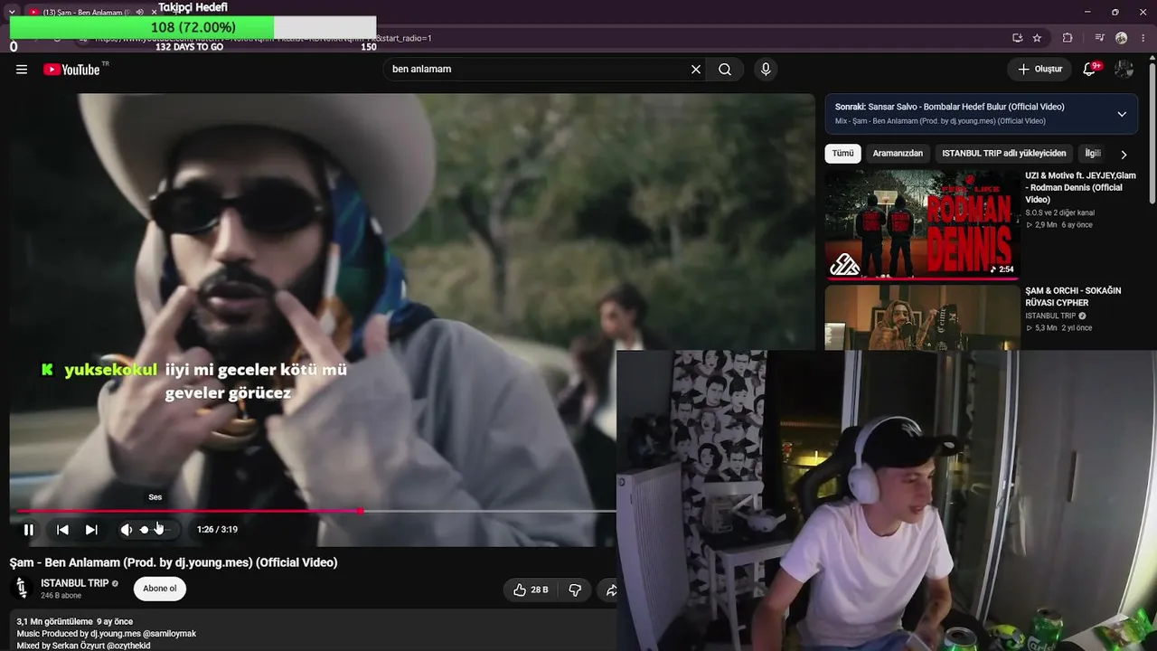Open the browser media control icon
This screenshot has height=651, width=1157.
click(1099, 38)
